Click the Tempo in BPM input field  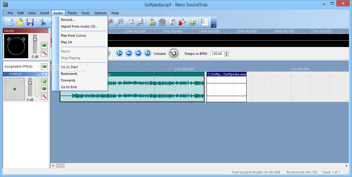pos(217,54)
